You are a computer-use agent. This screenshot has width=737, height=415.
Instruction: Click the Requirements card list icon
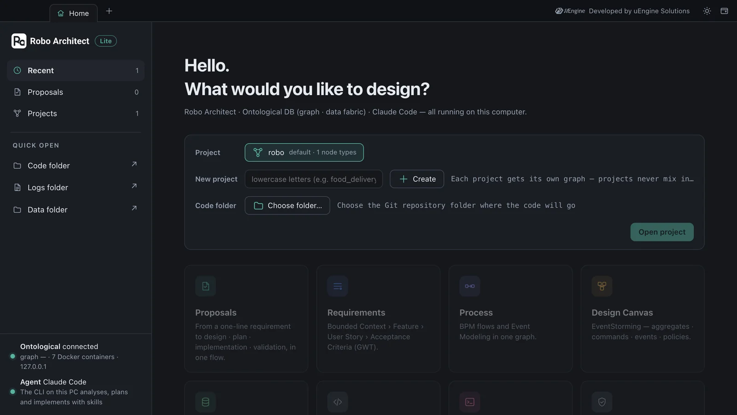[338, 286]
